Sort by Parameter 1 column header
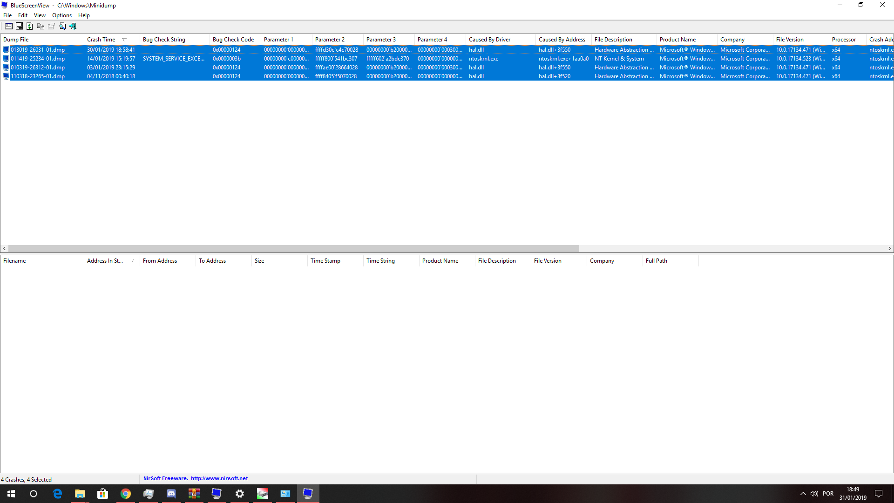 [x=286, y=40]
